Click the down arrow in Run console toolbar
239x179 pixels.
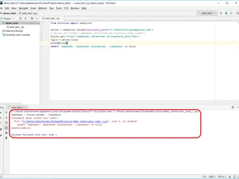(6, 117)
